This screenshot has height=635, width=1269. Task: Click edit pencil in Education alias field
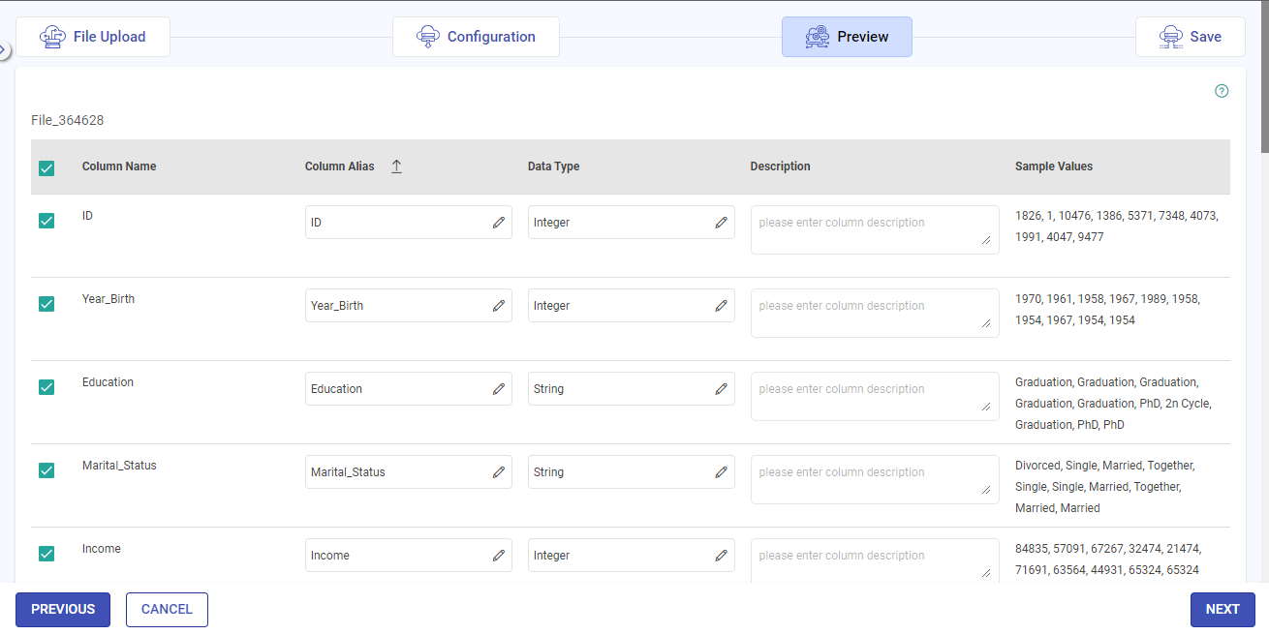(x=499, y=389)
